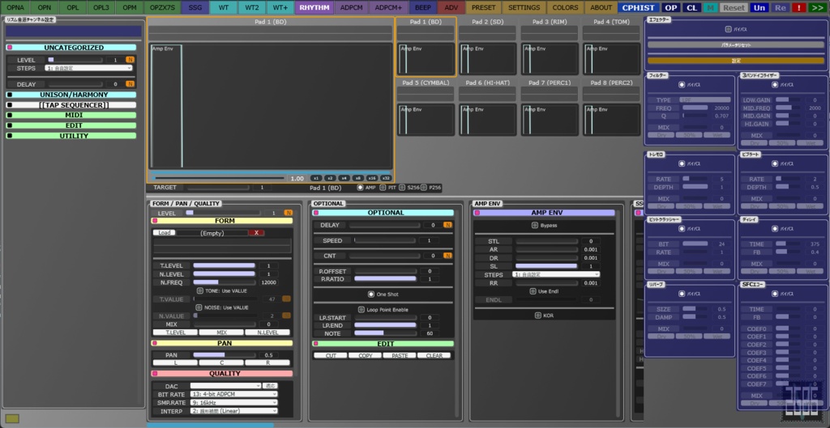Switch to the SSG tab

pos(195,7)
